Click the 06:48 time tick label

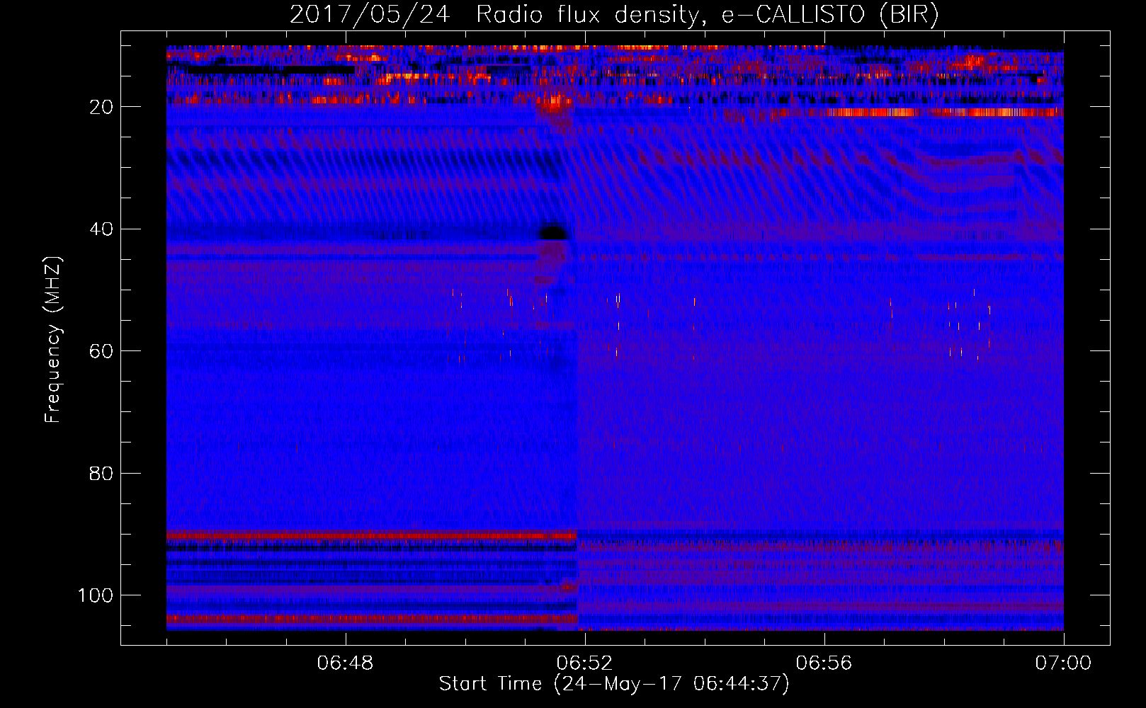(345, 663)
